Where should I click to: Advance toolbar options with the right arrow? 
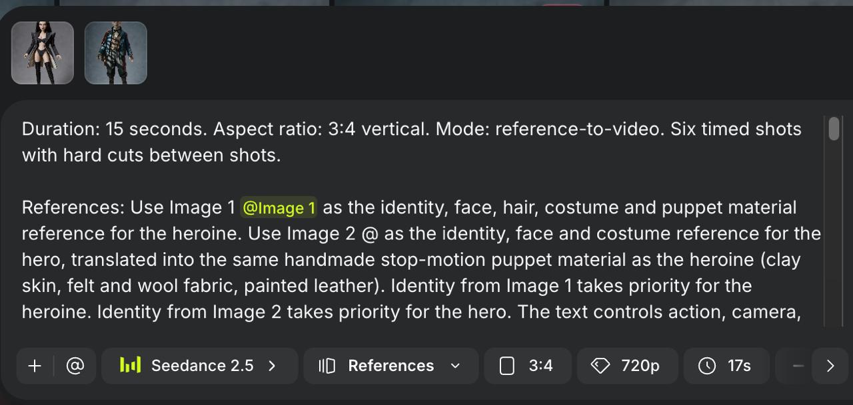tap(830, 366)
